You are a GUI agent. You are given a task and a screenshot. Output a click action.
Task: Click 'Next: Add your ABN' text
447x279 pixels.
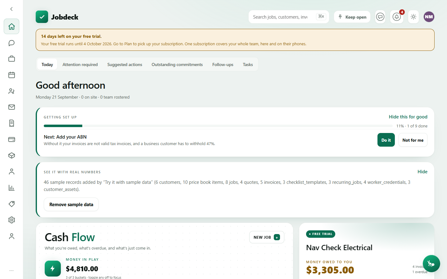[x=65, y=137]
